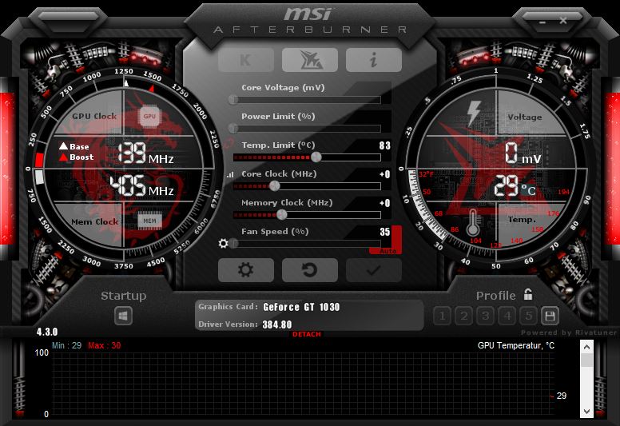
Task: Click the Fan Speed slider track
Action: tap(307, 243)
